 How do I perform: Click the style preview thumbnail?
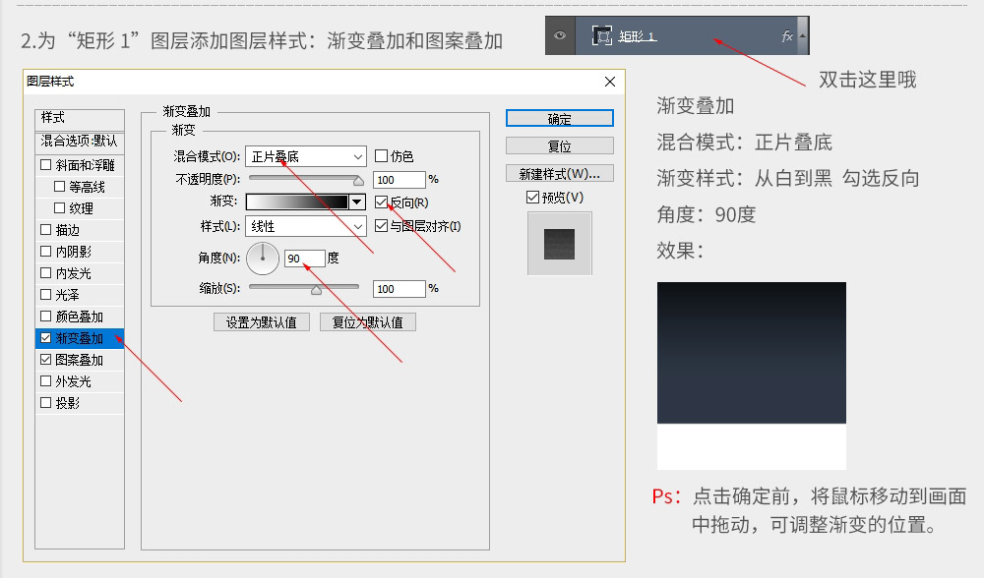tap(559, 244)
